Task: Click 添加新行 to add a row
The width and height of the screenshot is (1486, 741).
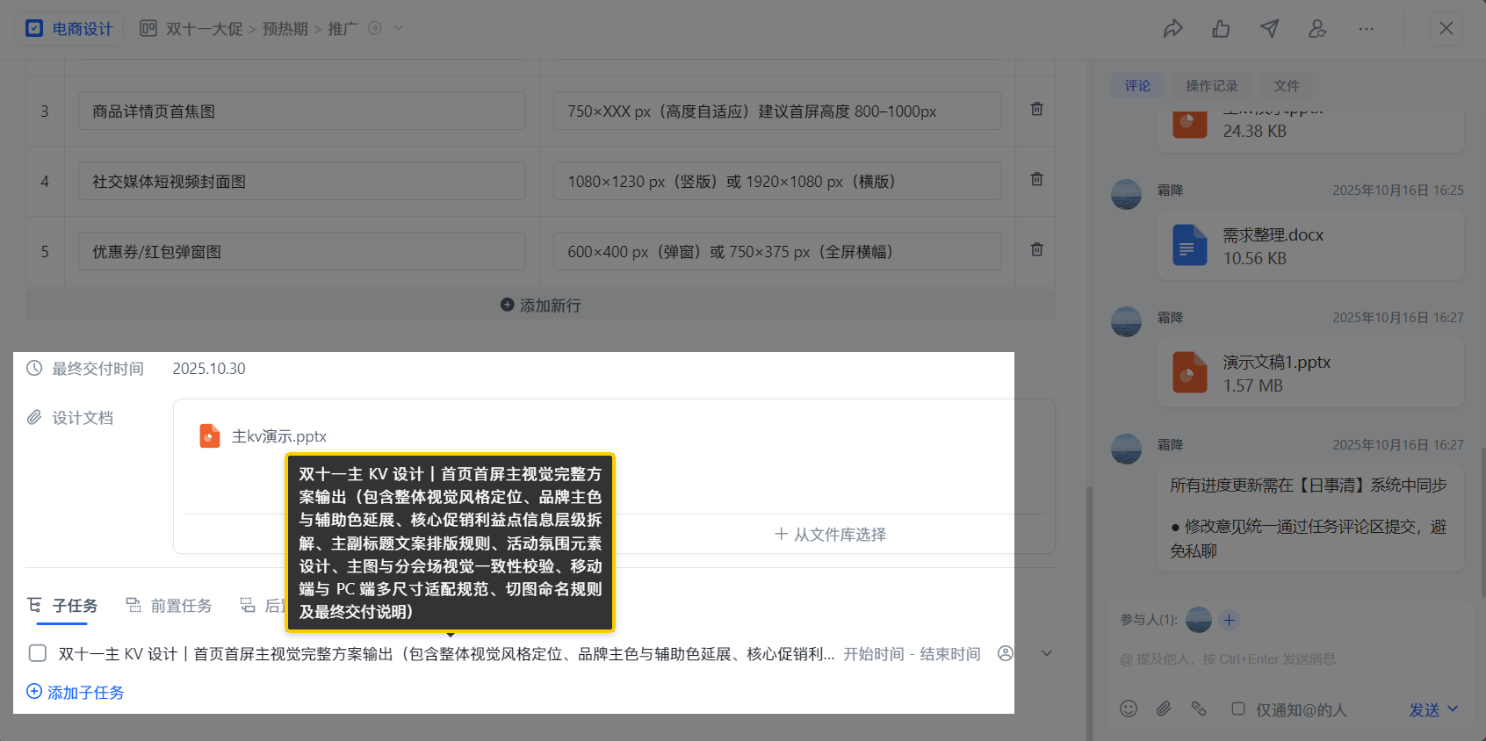Action: (540, 306)
